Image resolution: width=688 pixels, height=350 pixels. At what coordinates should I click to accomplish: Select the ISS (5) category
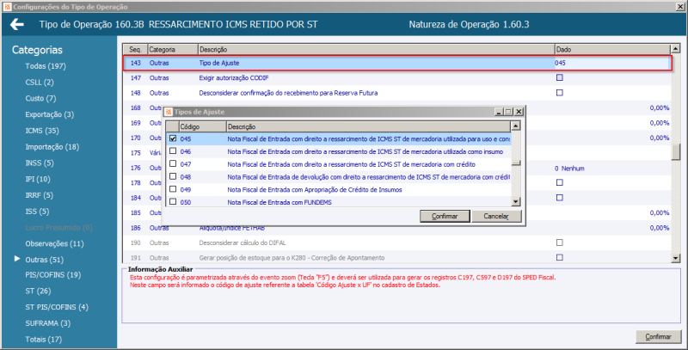(37, 212)
